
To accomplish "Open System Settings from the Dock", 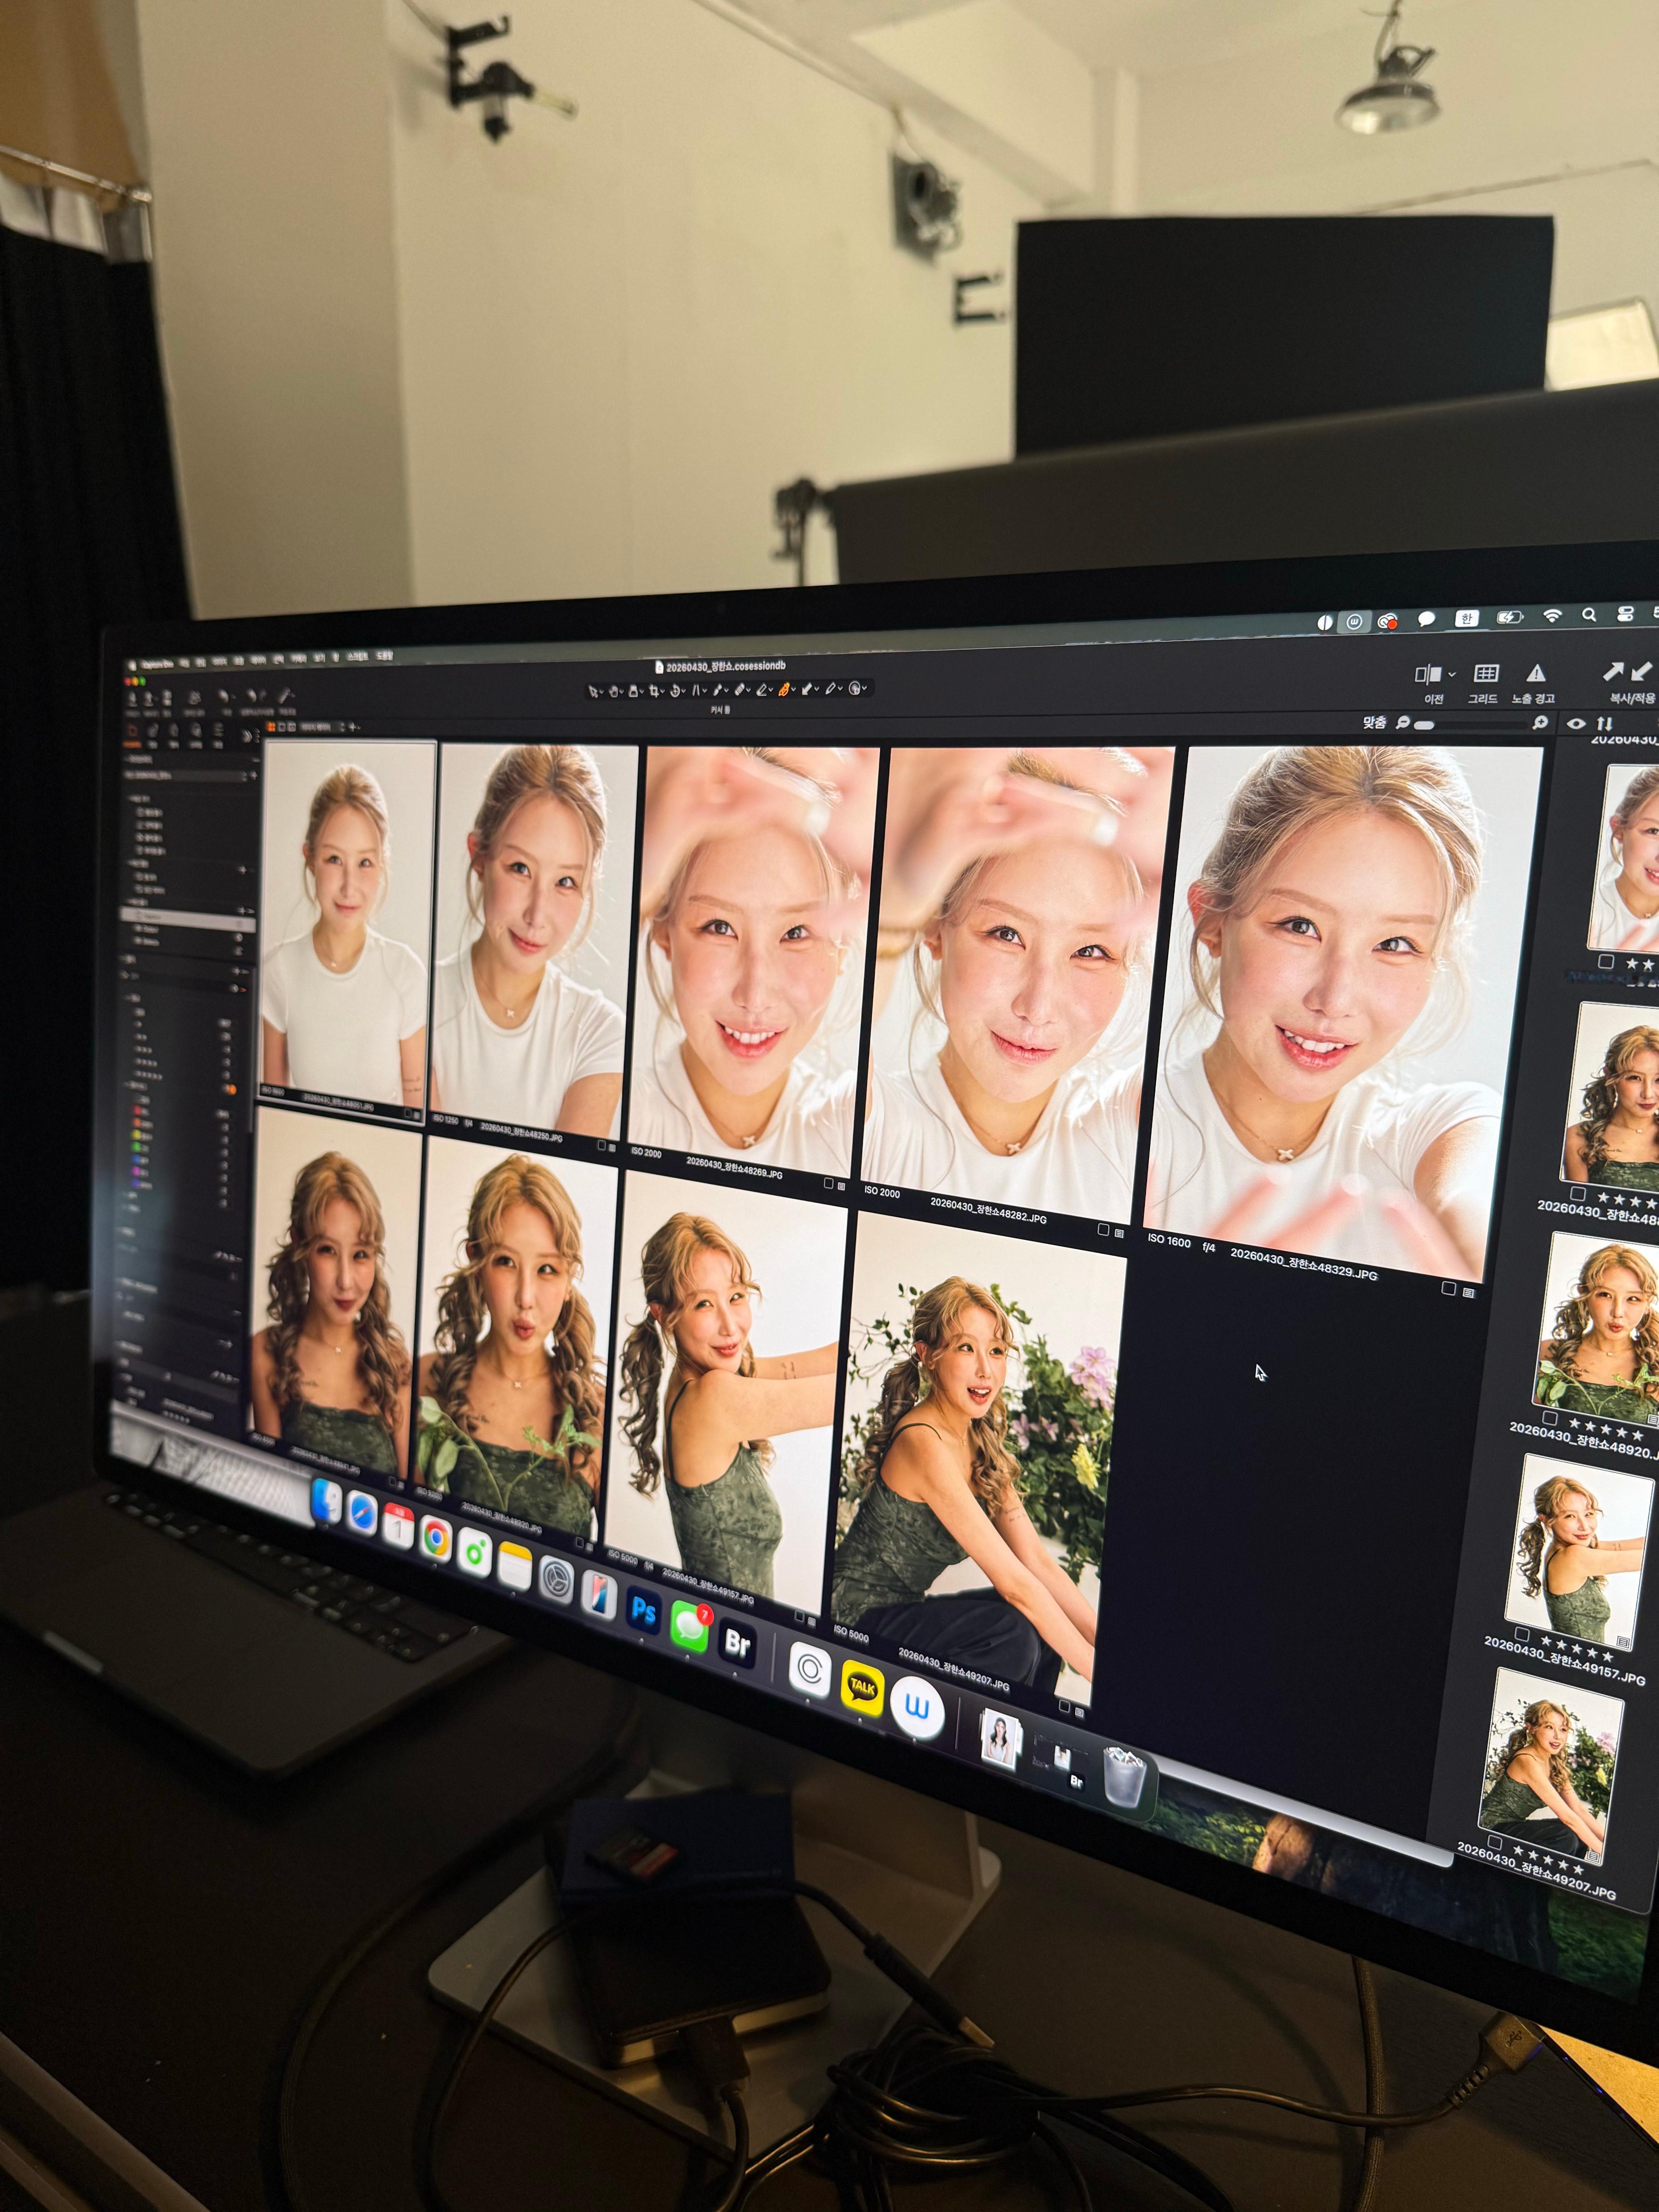I will coord(556,1580).
